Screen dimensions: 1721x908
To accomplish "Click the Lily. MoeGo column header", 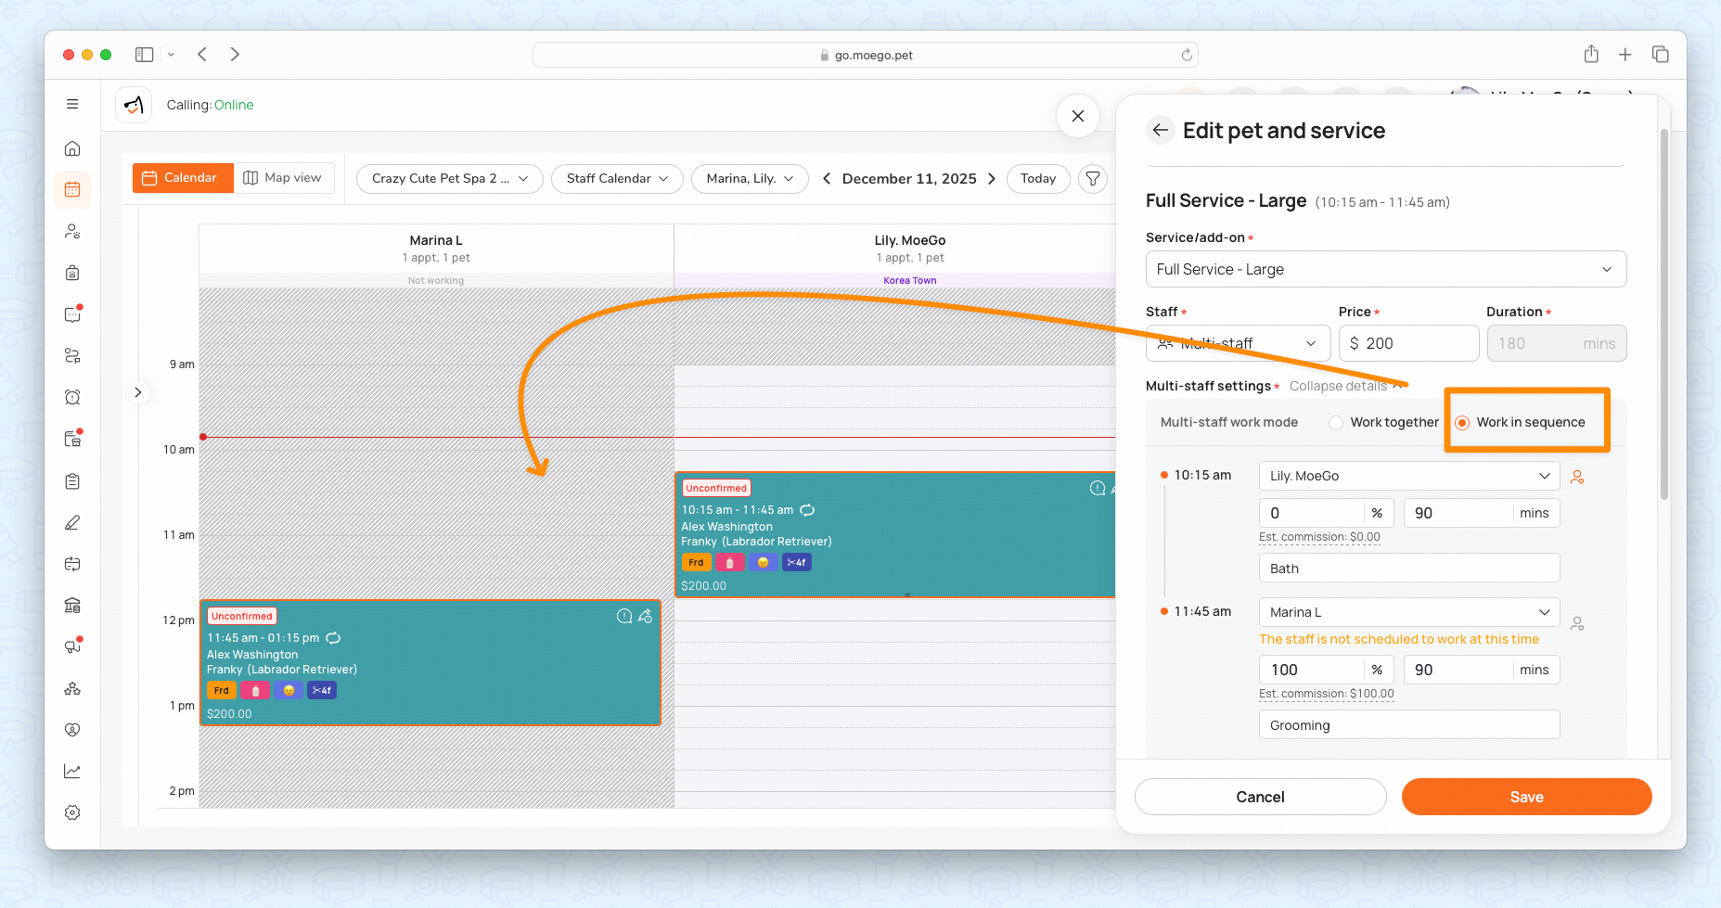I will pos(910,249).
